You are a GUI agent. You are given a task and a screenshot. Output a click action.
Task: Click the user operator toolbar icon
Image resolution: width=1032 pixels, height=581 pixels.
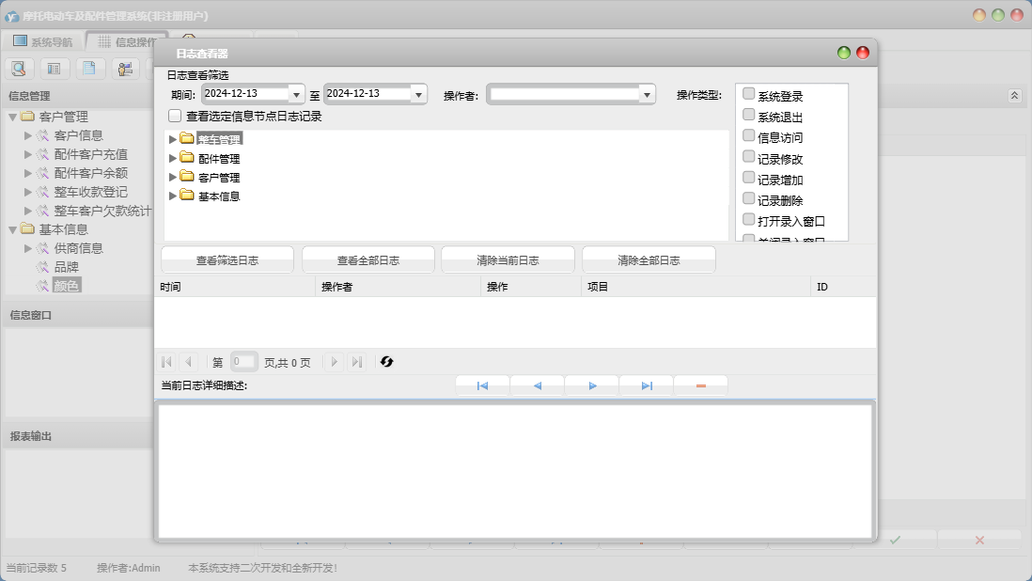[125, 68]
